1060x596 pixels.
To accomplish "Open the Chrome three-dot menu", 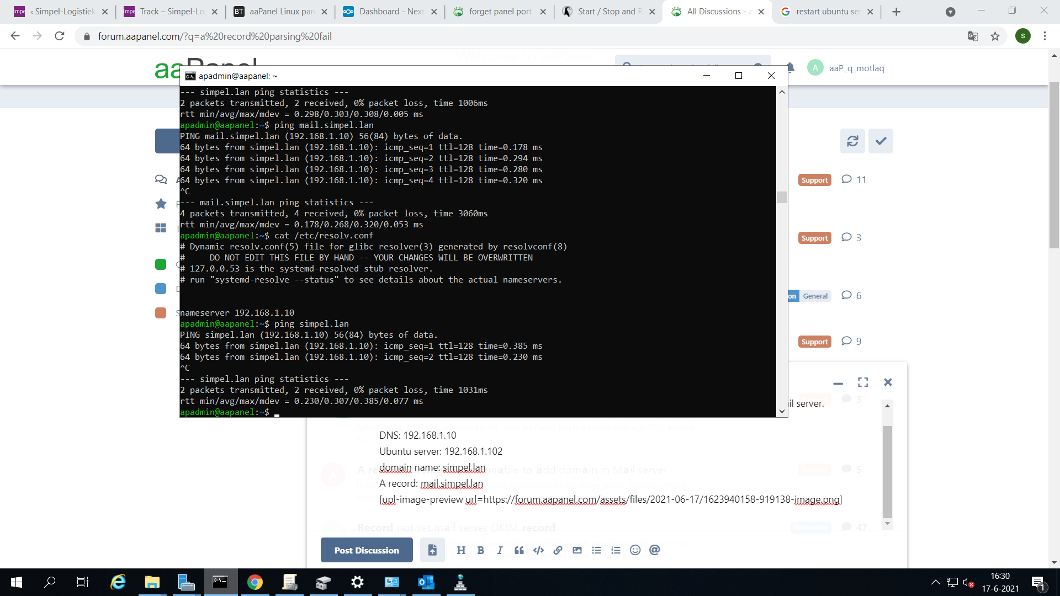I will tap(1045, 36).
